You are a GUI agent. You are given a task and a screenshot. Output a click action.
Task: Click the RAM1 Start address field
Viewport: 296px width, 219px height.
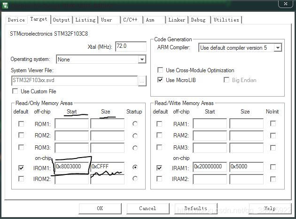point(210,123)
